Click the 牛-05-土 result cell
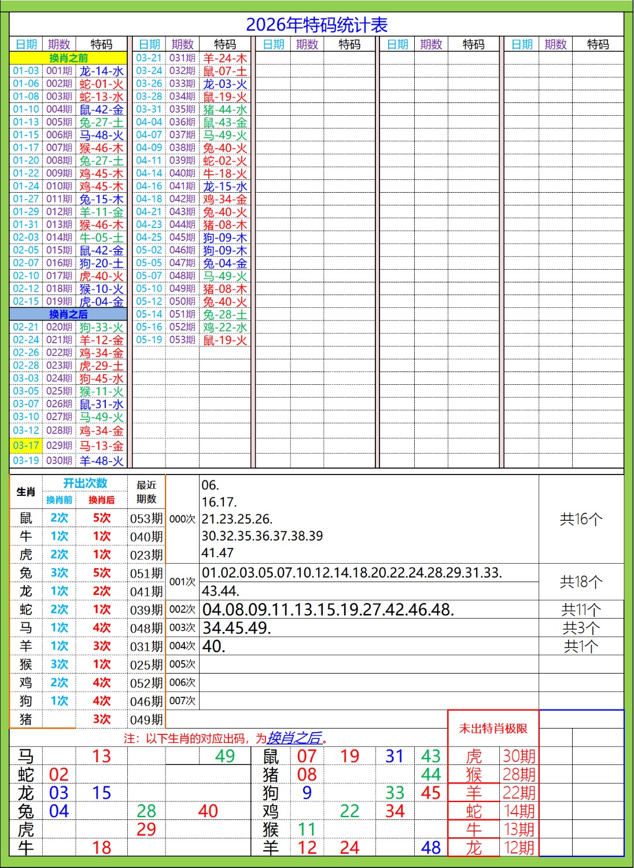 (102, 238)
